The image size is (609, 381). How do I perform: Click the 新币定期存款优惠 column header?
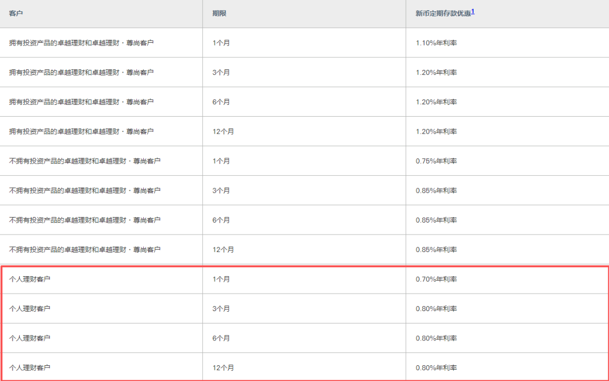pos(443,14)
